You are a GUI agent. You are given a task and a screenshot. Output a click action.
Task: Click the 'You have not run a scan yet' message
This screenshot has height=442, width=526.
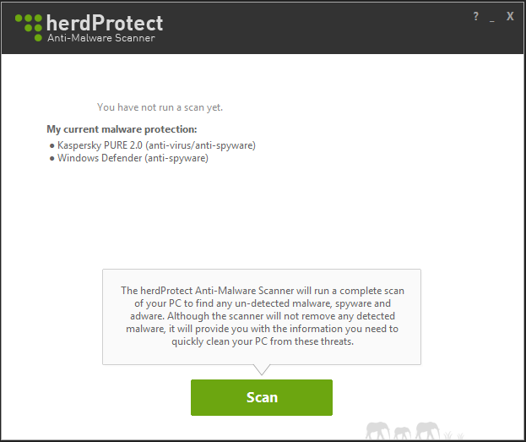click(x=160, y=107)
